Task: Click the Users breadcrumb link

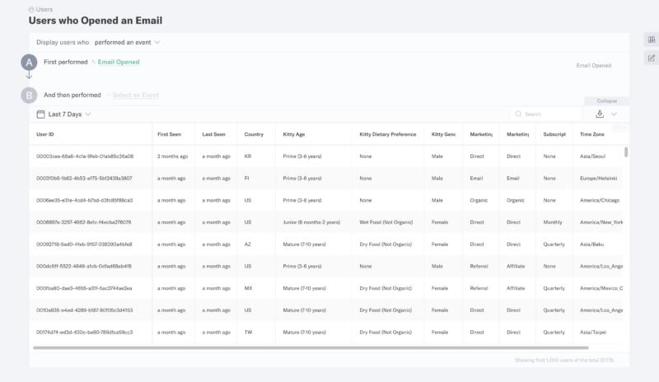Action: tap(44, 9)
